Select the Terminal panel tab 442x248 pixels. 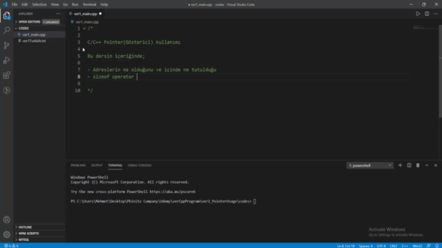115,165
